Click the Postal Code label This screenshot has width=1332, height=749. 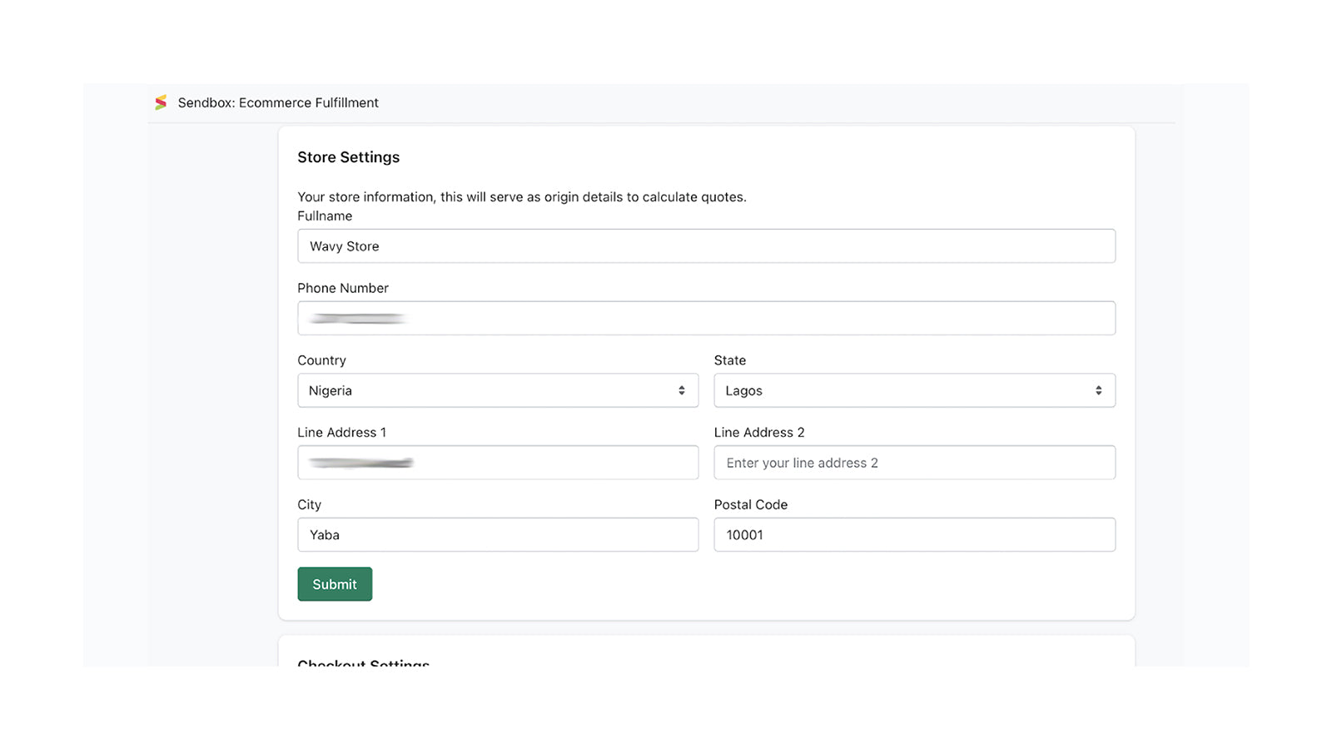point(751,504)
